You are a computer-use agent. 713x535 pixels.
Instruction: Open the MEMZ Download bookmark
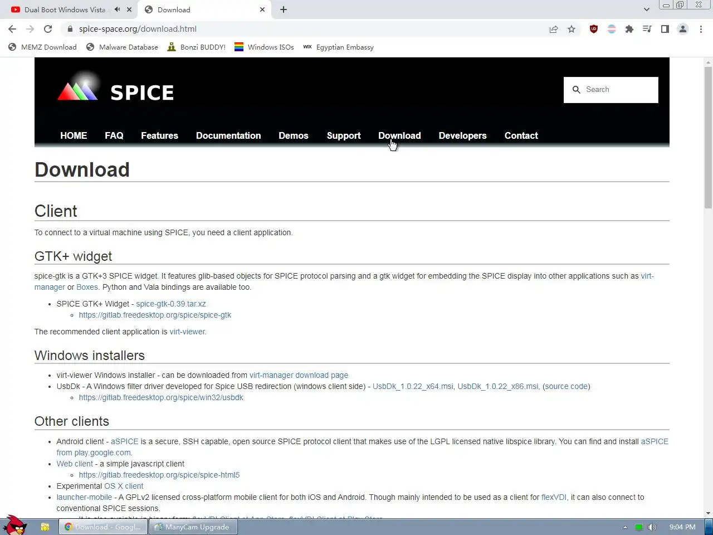pyautogui.click(x=42, y=47)
